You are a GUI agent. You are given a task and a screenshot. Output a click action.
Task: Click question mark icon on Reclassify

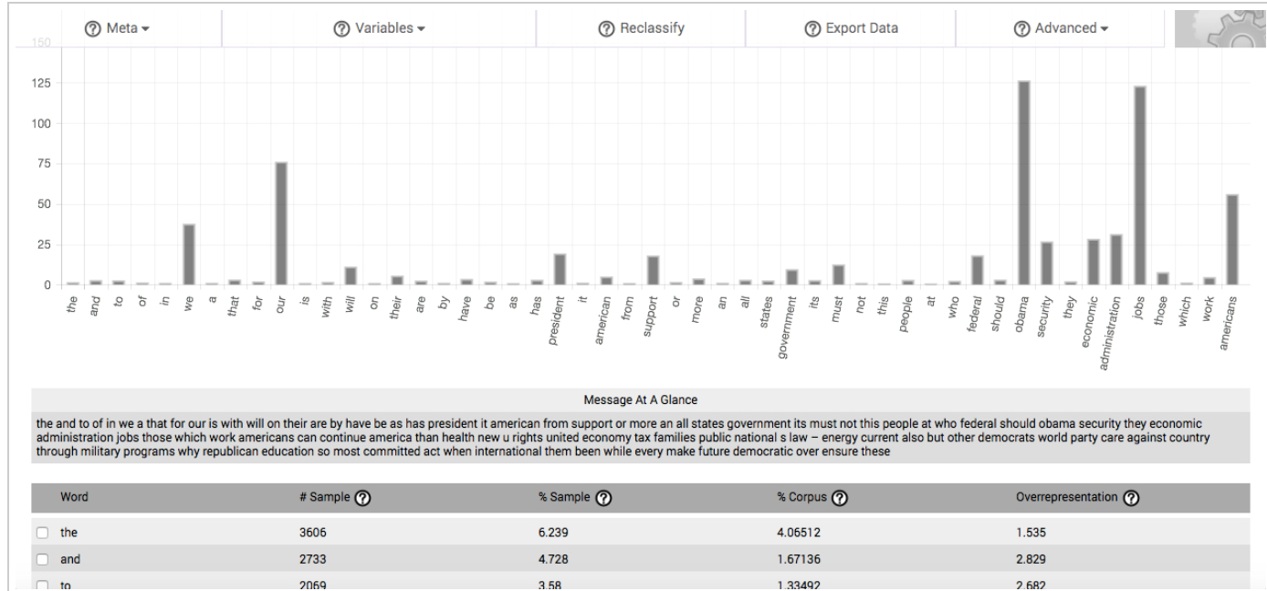click(605, 28)
